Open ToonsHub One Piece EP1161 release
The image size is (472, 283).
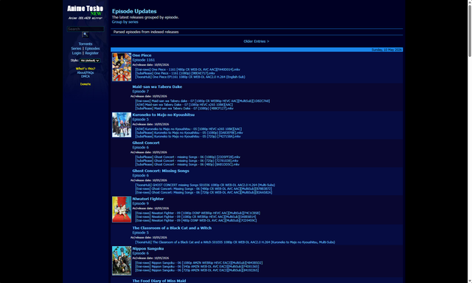pyautogui.click(x=190, y=77)
